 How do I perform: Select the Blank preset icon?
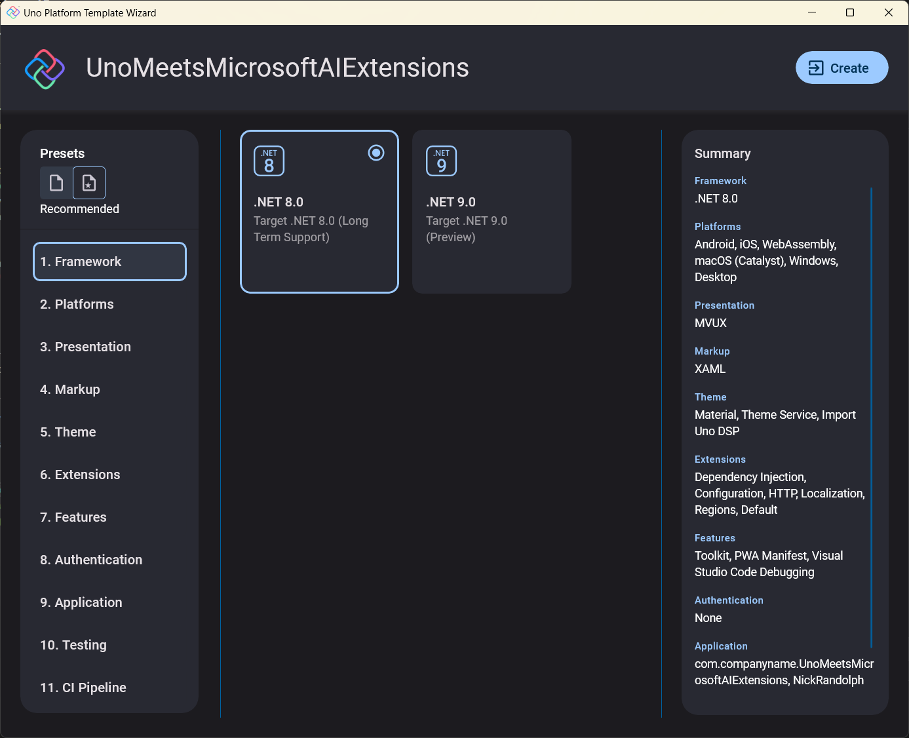(x=56, y=183)
